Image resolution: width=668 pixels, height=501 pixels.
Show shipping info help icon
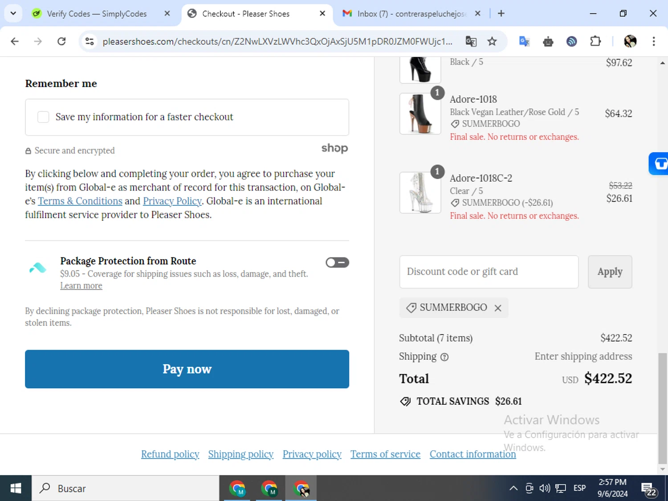click(x=444, y=357)
